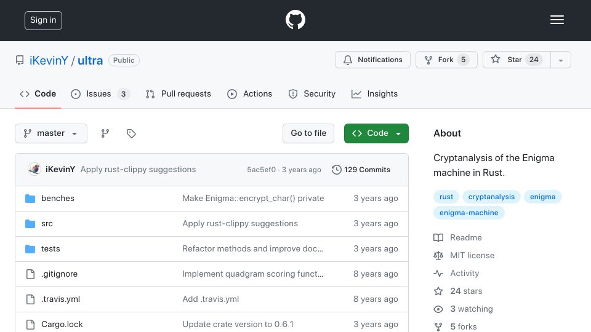591x332 pixels.
Task: Switch to the Pull requests tab
Action: [179, 93]
